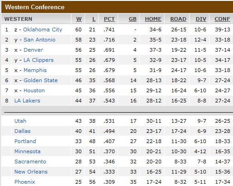The width and height of the screenshot is (233, 186).
Task: Click the Denver team link
Action: tap(33, 50)
